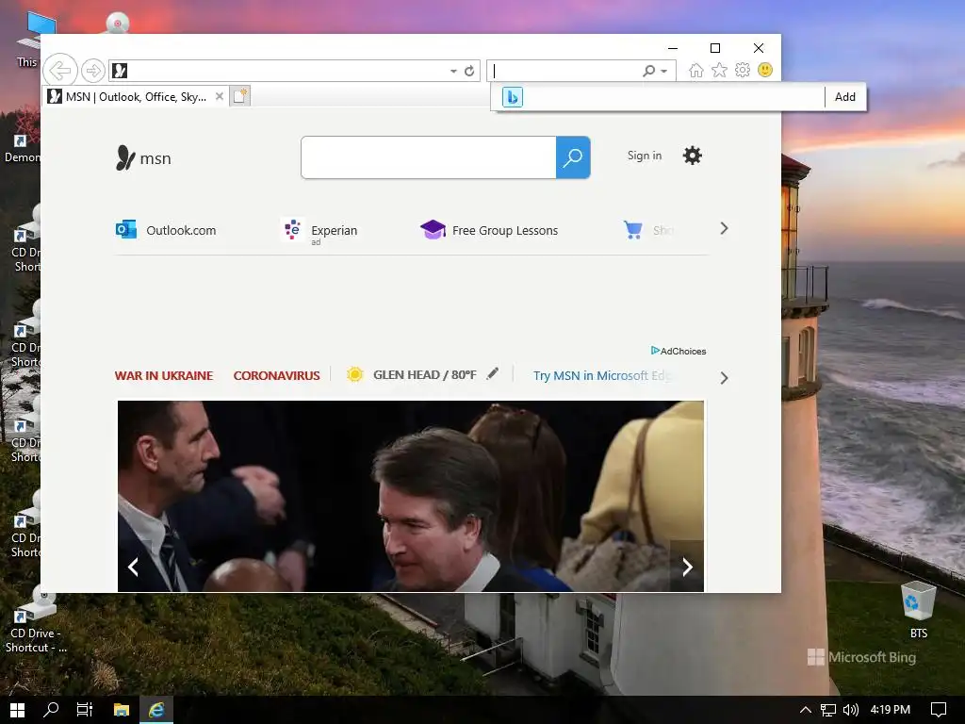The height and width of the screenshot is (724, 965).
Task: Click the browser Forward arrow button
Action: click(x=93, y=71)
